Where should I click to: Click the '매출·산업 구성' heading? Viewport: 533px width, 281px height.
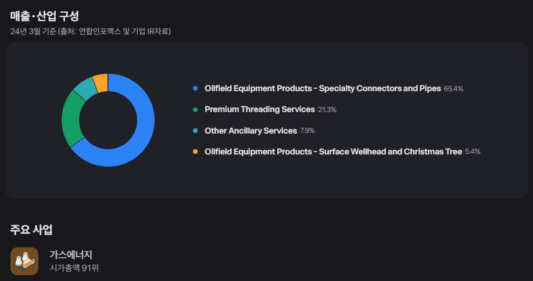[45, 16]
